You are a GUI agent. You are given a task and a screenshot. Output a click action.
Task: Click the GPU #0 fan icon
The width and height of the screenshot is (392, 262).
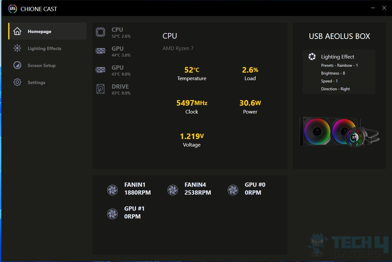coord(233,190)
